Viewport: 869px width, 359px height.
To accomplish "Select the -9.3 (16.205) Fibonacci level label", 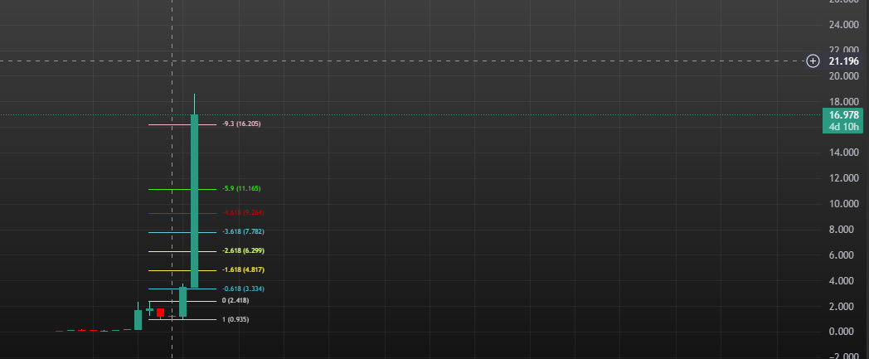I will coord(241,124).
